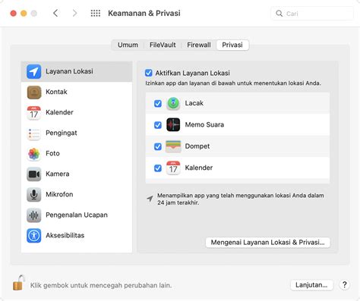Go forward with the right chevron
360x301 pixels.
[x=74, y=13]
